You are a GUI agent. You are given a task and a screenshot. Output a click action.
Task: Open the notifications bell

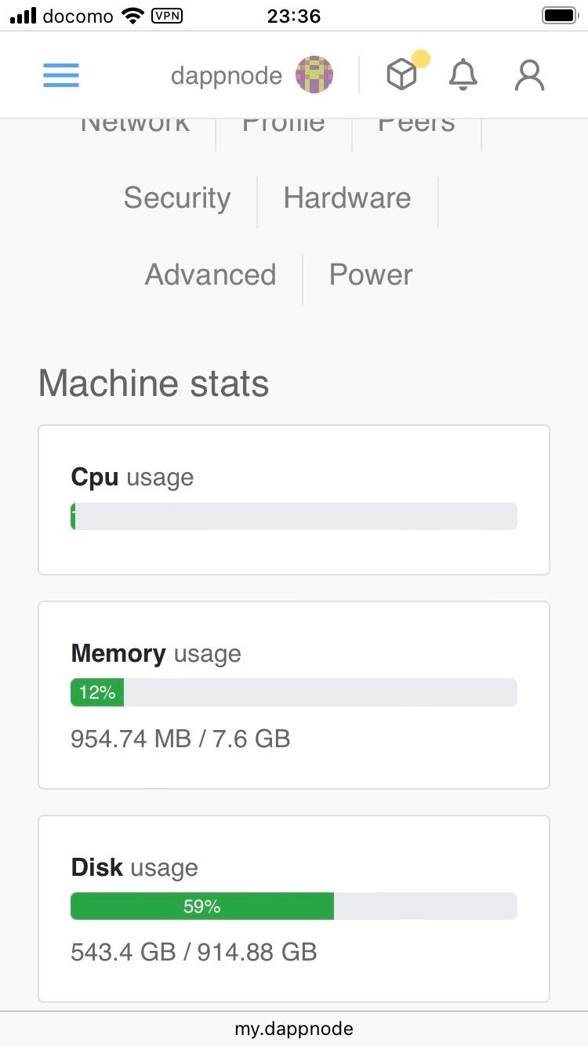(x=463, y=75)
